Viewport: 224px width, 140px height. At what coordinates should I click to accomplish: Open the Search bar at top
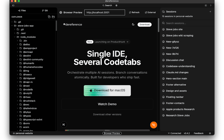tap(107, 5)
